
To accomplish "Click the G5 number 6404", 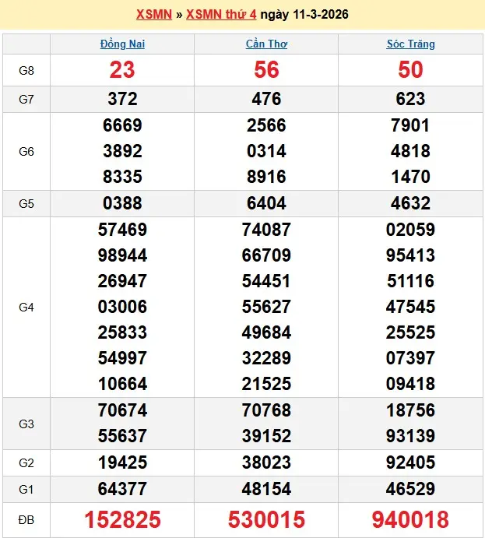I will [x=266, y=203].
